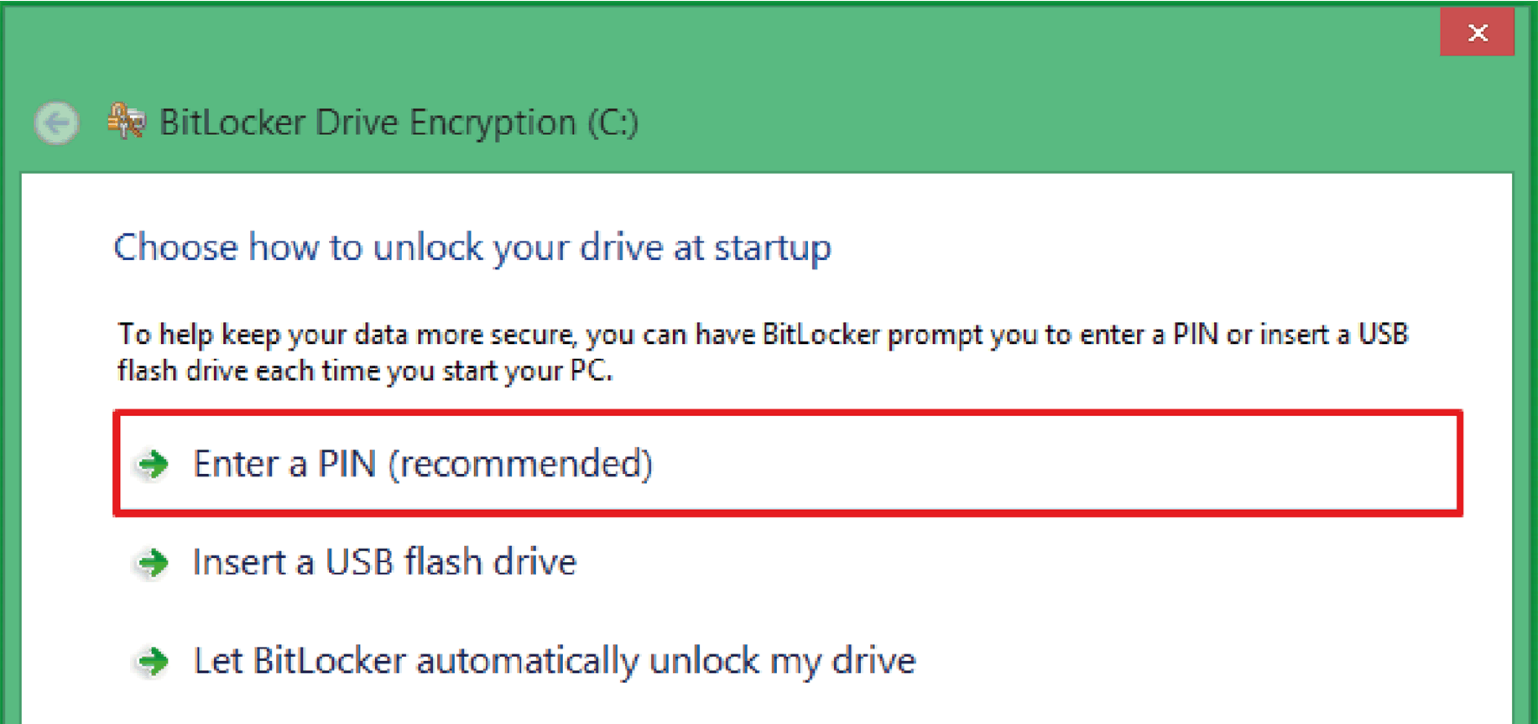Click the BitLocker keys and lock icon
This screenshot has width=1538, height=724.
[126, 122]
